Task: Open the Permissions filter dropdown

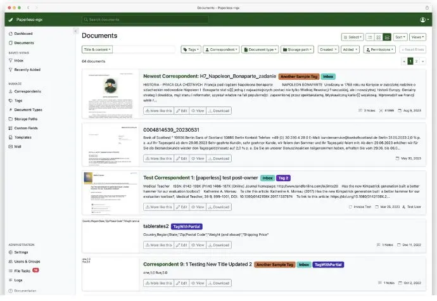Action: (x=379, y=49)
